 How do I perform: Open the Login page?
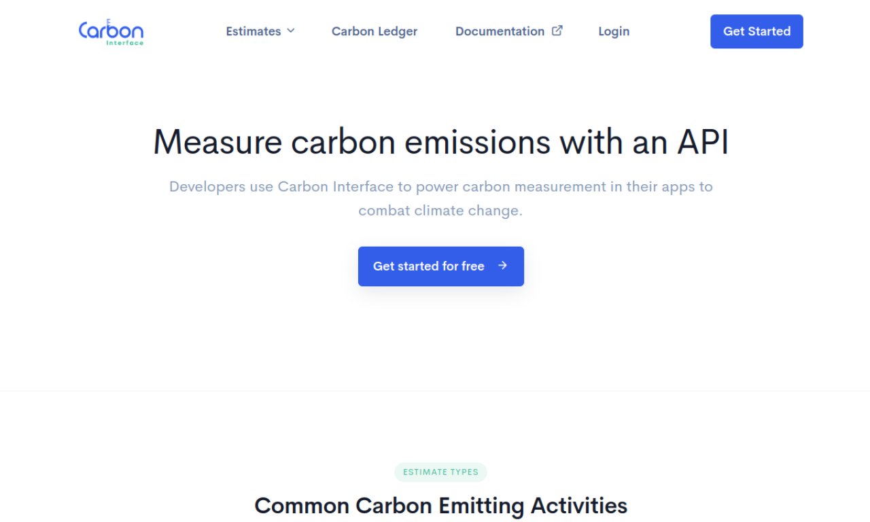click(614, 31)
